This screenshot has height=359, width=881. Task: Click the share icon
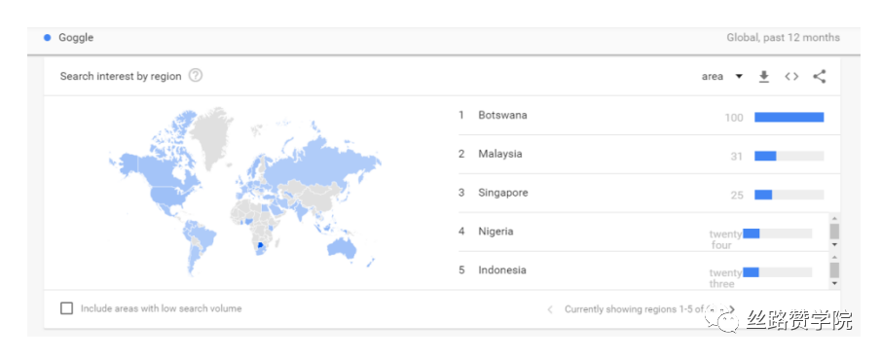tap(820, 77)
